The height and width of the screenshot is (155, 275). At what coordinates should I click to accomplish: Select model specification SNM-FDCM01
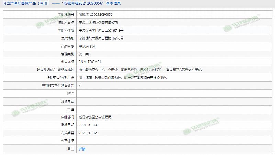[89, 62]
